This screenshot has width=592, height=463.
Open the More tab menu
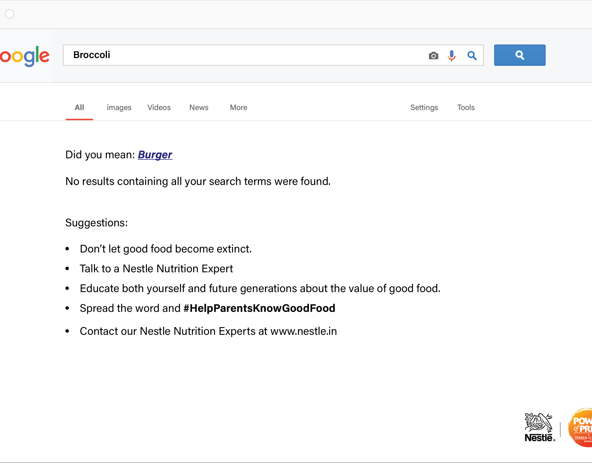(x=239, y=108)
